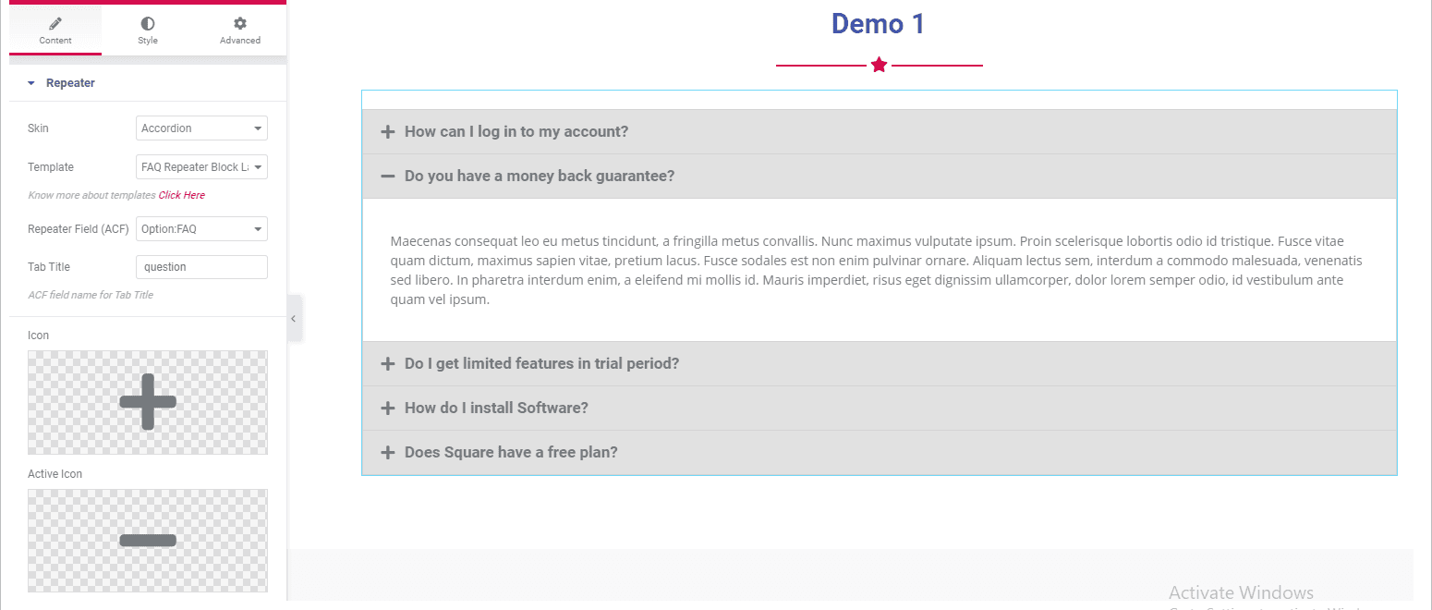Screen dimensions: 1432x610
Task: Open the Repeater Field (ACF) dropdown
Action: pos(201,228)
